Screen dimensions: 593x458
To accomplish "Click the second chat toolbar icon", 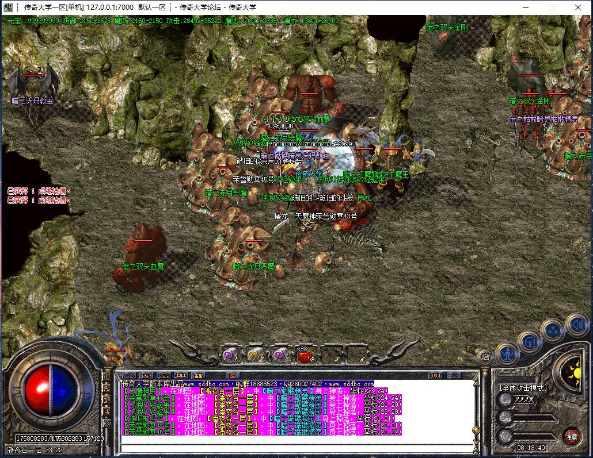I will pos(146,376).
